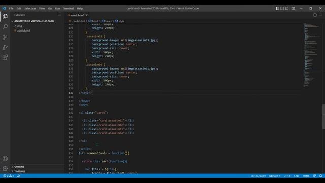Click the status bar port forwarding icon
325x183 pixels.
[19, 176]
